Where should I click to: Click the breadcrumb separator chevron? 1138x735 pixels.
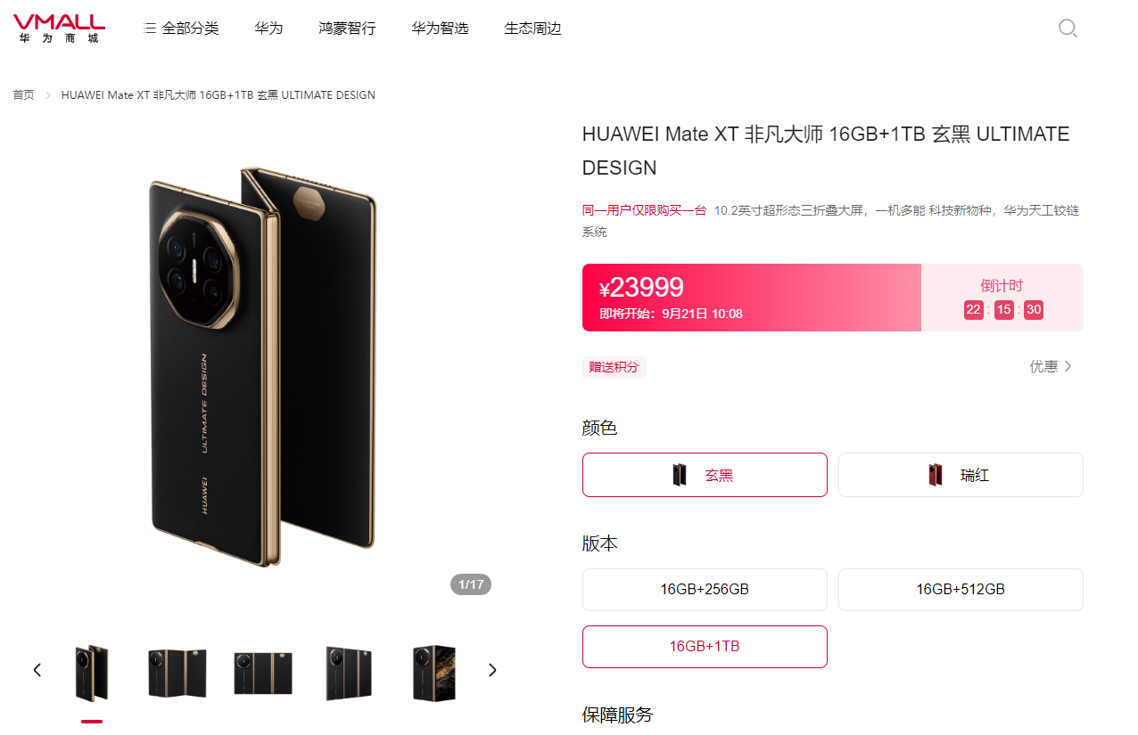click(x=48, y=95)
